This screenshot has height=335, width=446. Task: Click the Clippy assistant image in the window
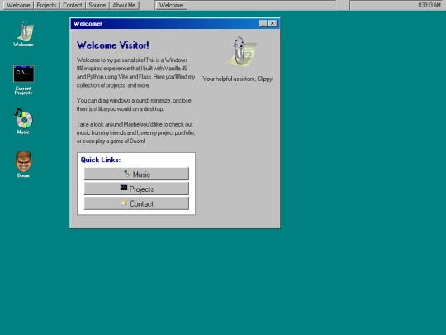[x=241, y=51]
